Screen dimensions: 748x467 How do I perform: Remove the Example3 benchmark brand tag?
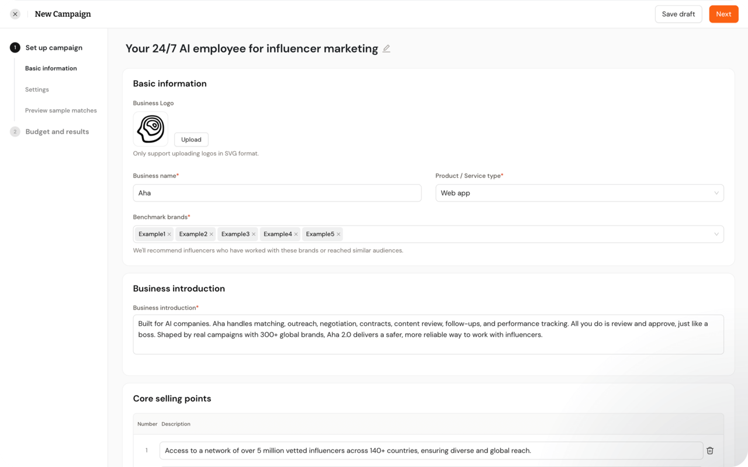point(254,234)
